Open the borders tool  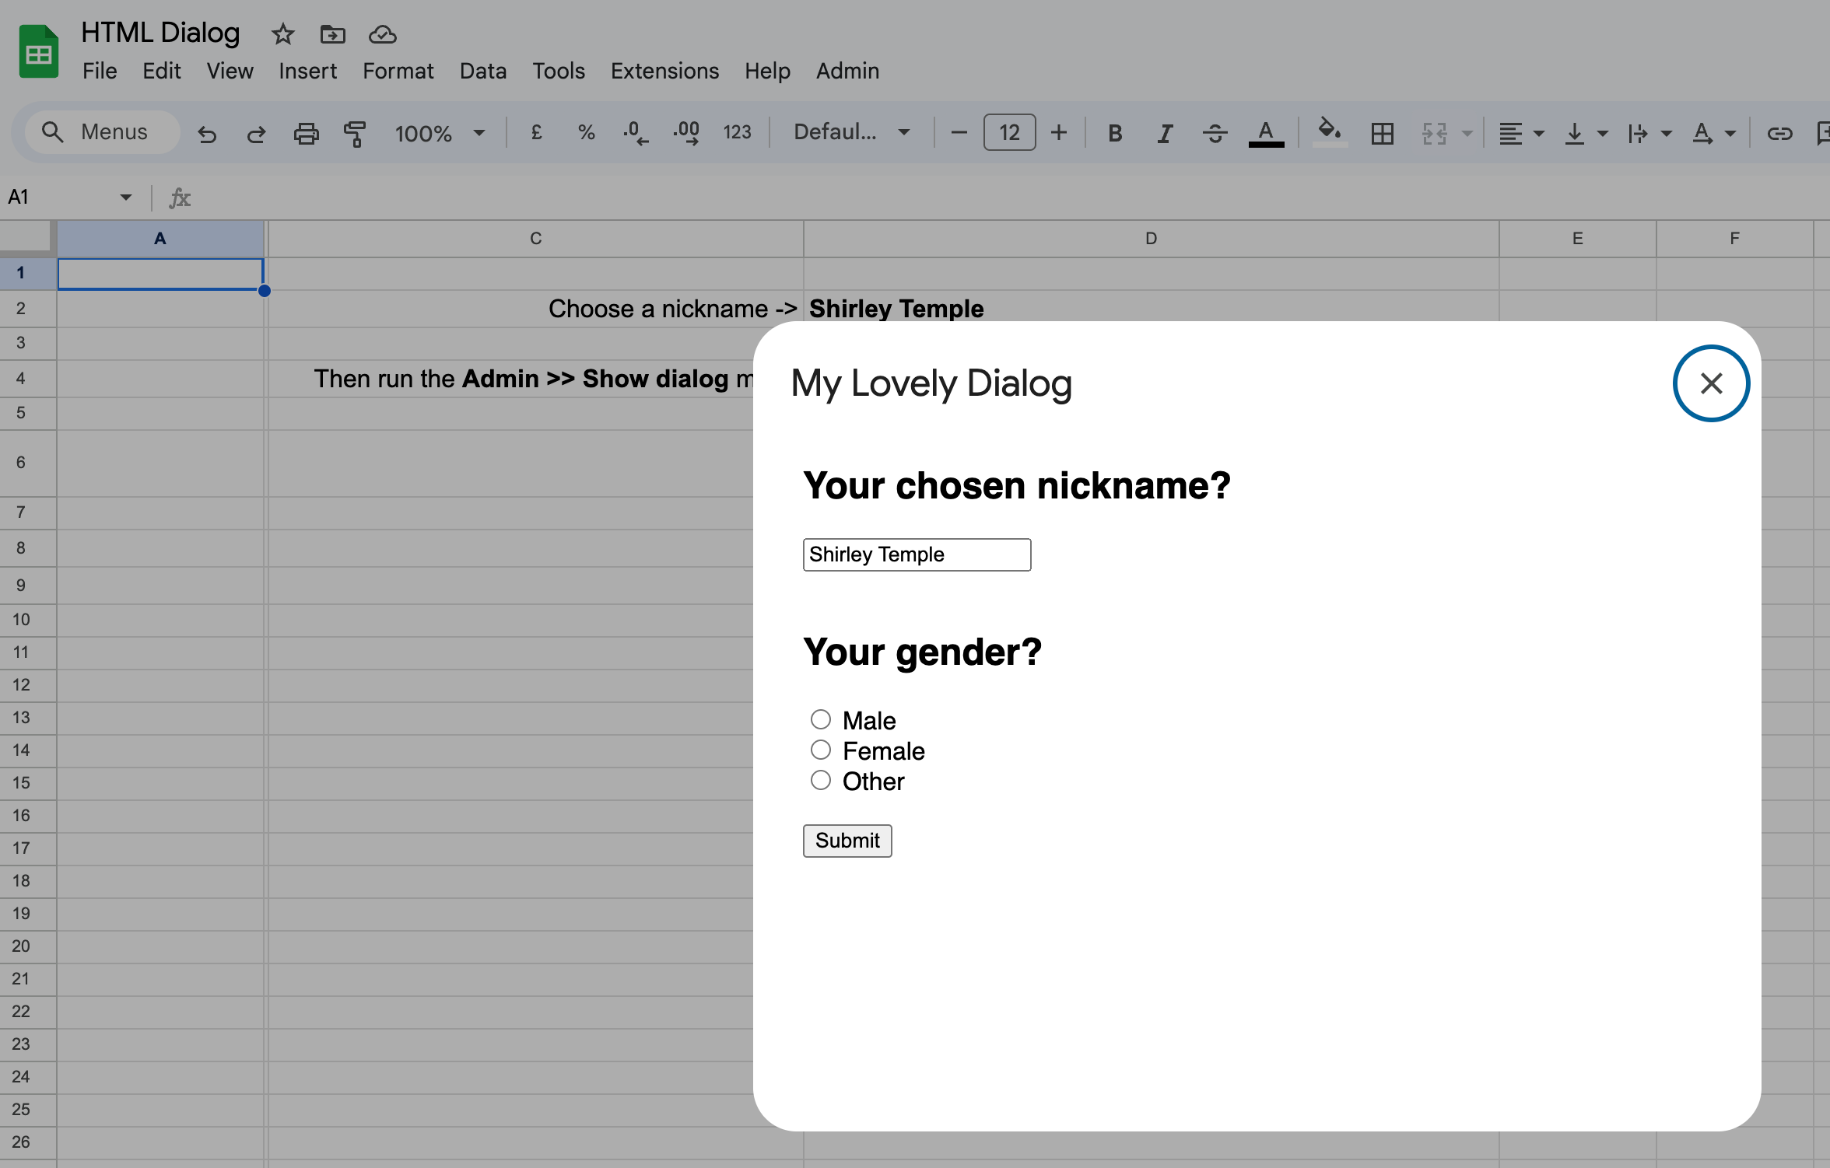point(1382,134)
